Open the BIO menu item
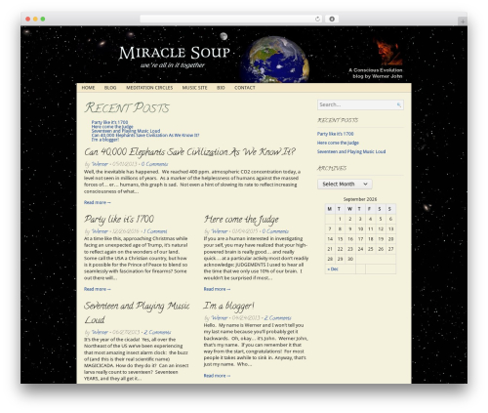This screenshot has height=413, width=488. coord(221,88)
